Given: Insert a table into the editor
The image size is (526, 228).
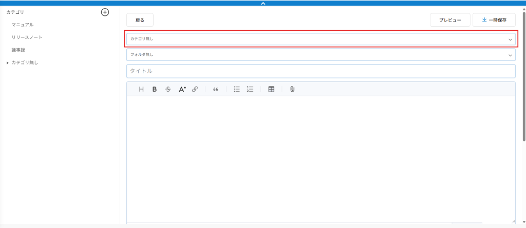Looking at the screenshot, I should coord(271,89).
